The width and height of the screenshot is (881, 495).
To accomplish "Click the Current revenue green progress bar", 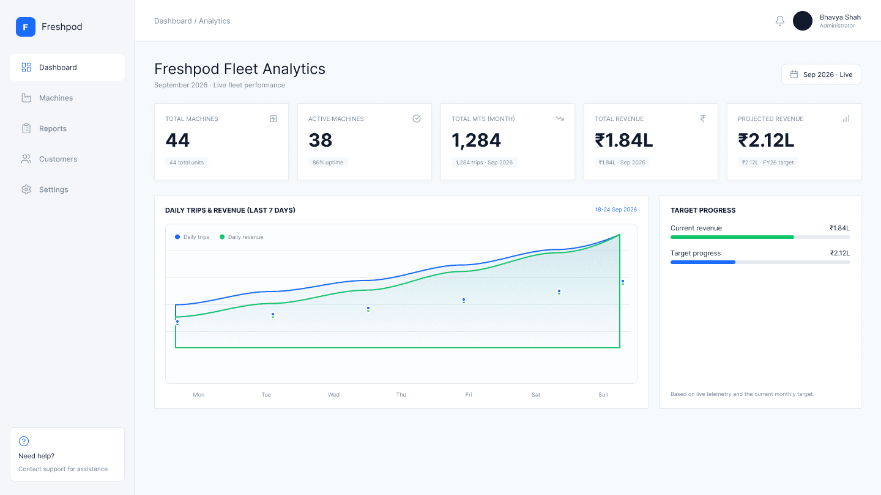I will [732, 237].
